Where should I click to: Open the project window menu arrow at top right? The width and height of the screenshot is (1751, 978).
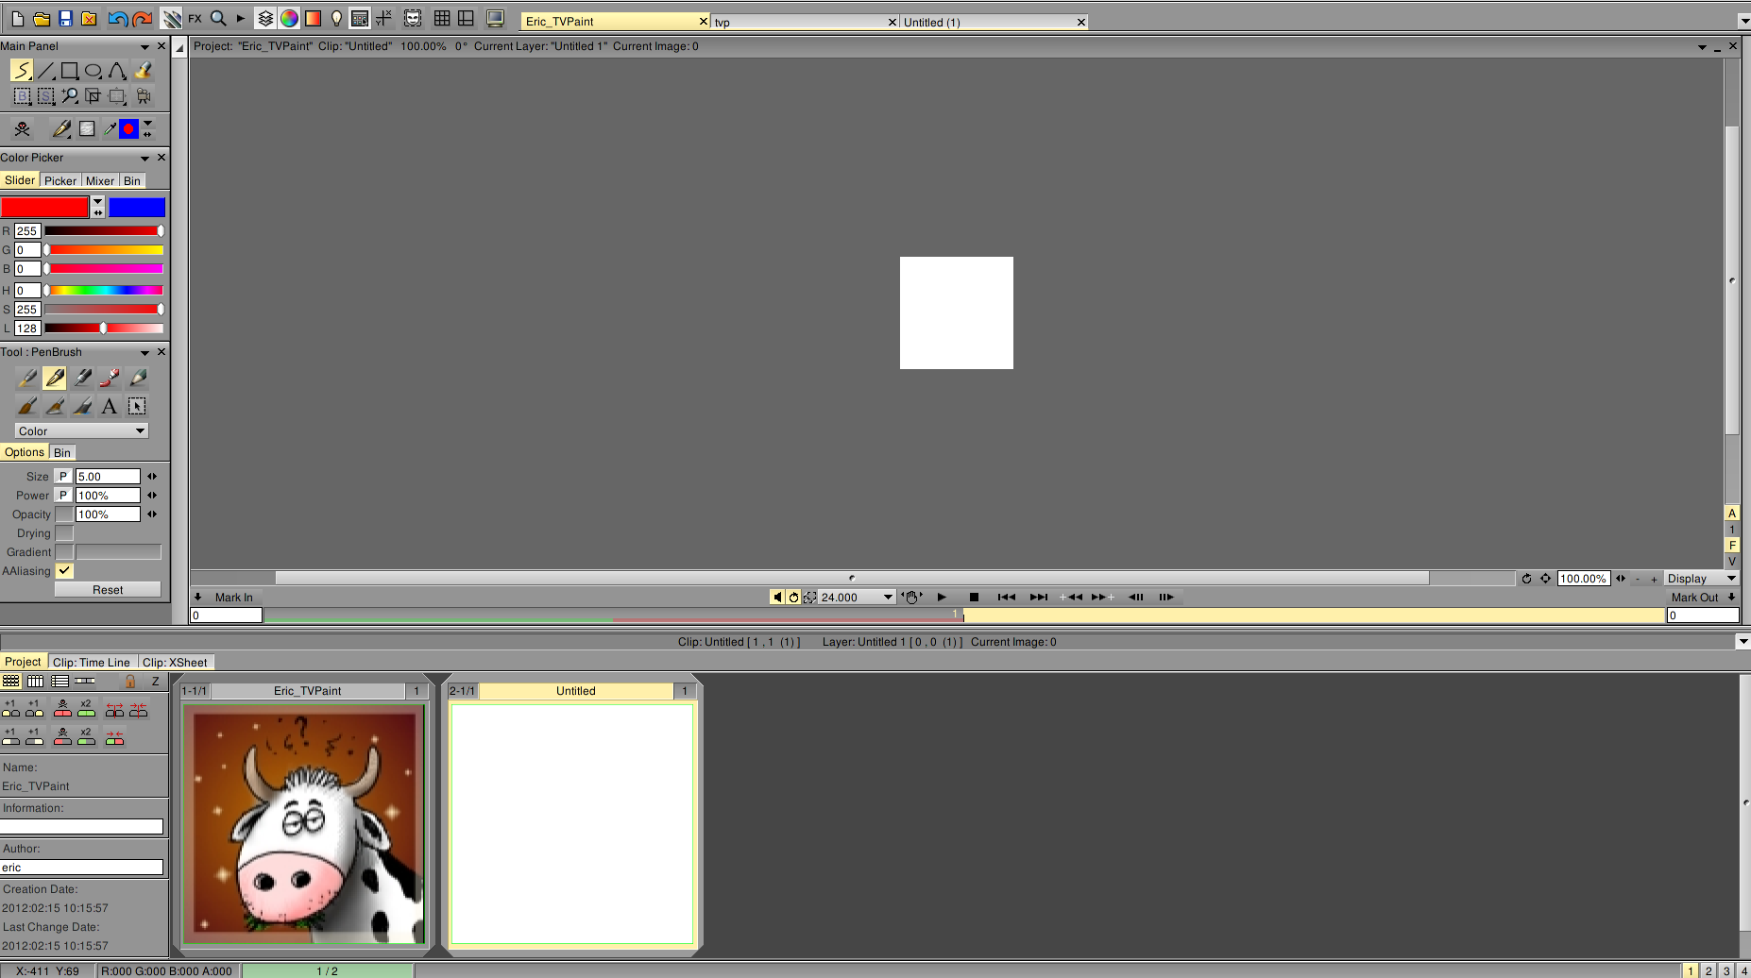pos(1702,46)
